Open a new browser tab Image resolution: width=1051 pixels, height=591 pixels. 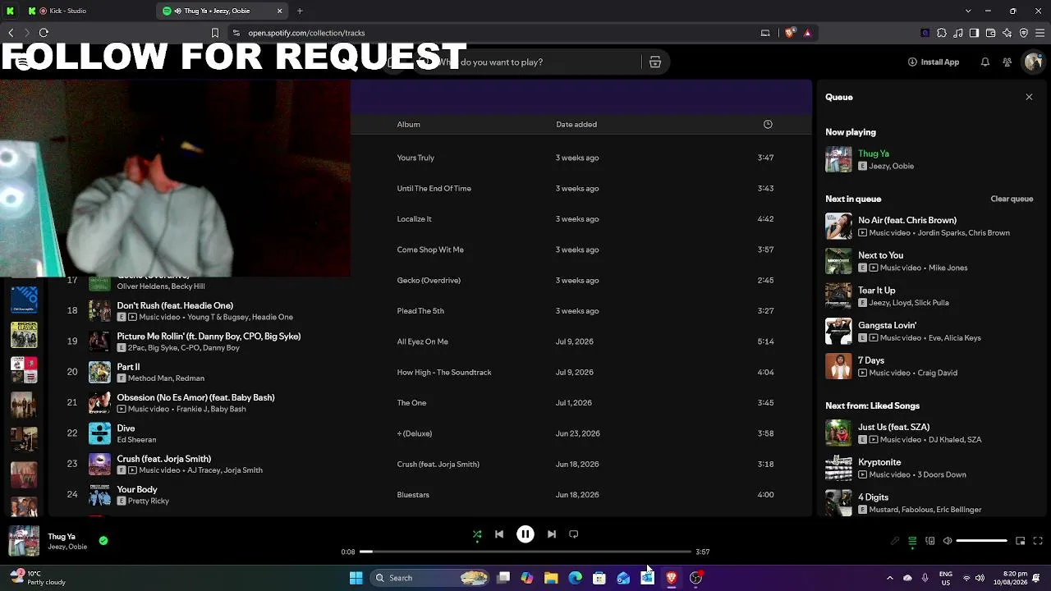pos(300,11)
